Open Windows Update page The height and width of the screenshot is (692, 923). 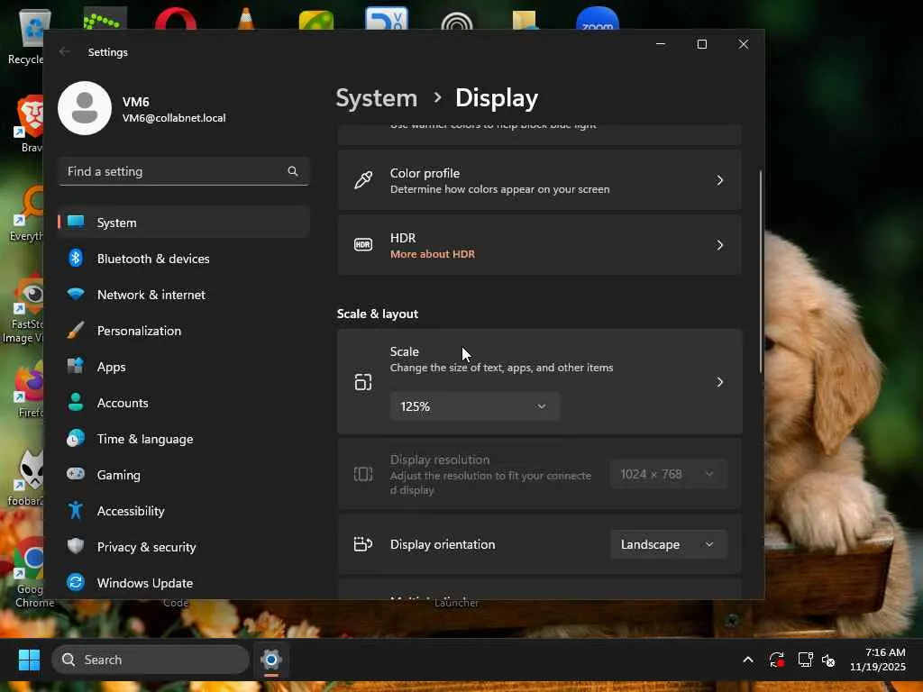(184, 583)
